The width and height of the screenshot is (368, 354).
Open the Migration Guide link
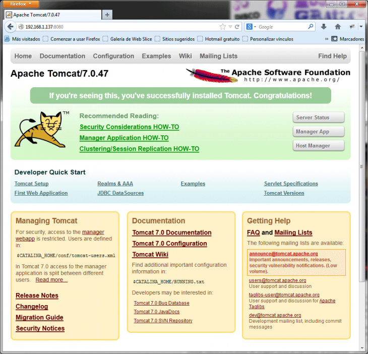pyautogui.click(x=39, y=317)
